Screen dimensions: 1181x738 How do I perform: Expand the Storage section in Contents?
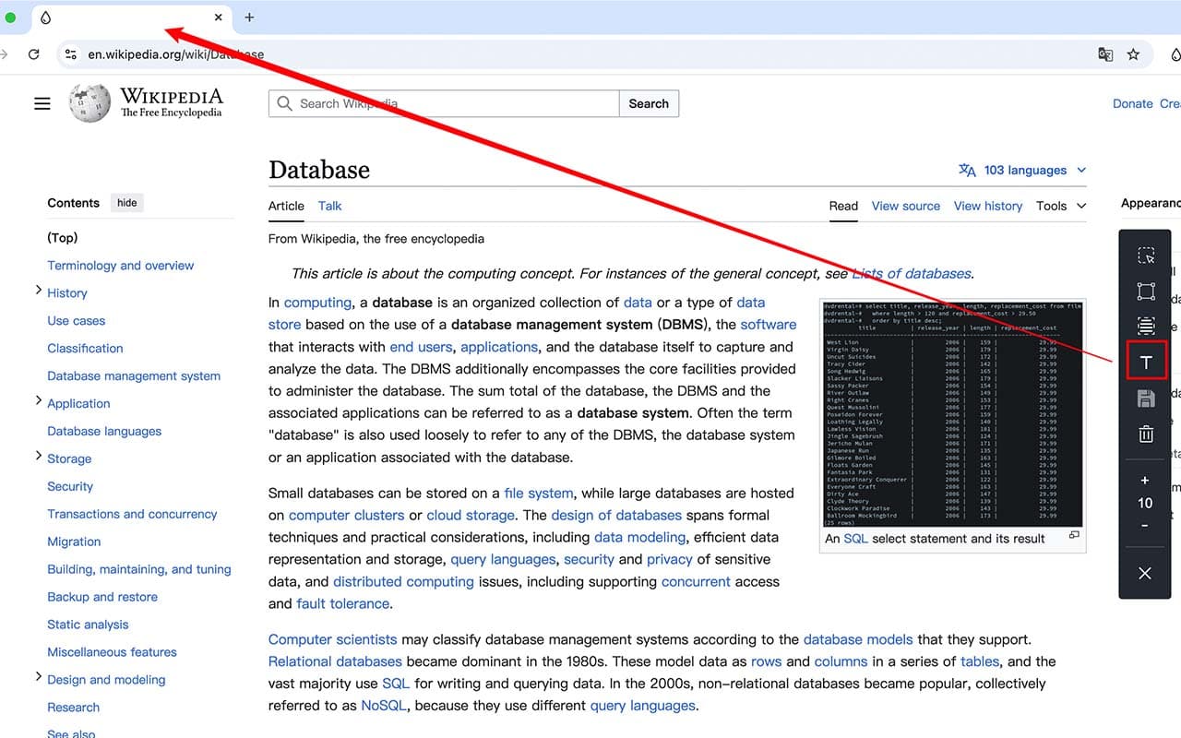pyautogui.click(x=39, y=456)
